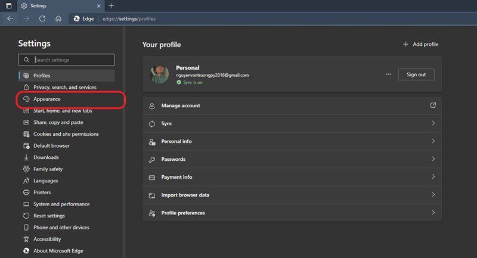Open Sync settings row

pyautogui.click(x=292, y=123)
